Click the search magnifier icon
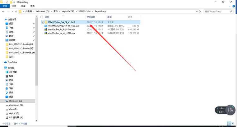The image size is (237, 127). click(231, 12)
